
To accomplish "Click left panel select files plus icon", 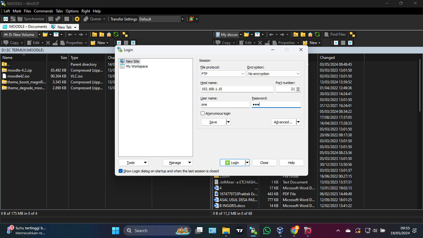I will coord(119,43).
